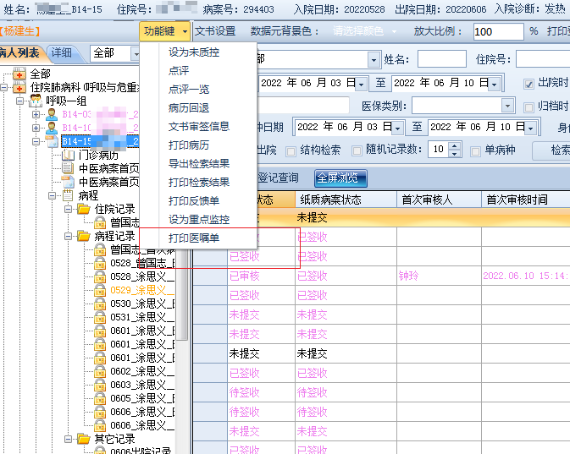
Task: Select 设为重点监控 menu item
Action: click(x=198, y=219)
